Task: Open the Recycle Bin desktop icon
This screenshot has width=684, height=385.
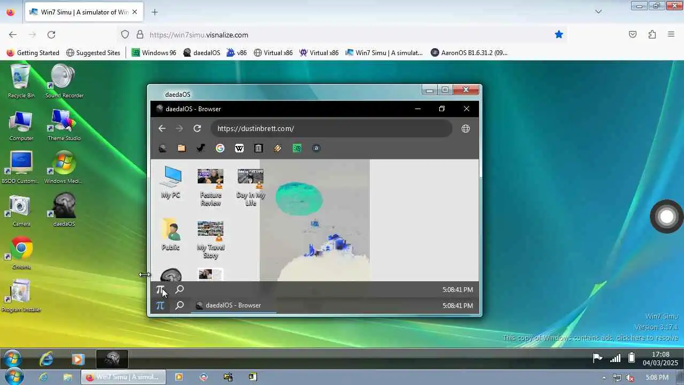Action: (21, 81)
